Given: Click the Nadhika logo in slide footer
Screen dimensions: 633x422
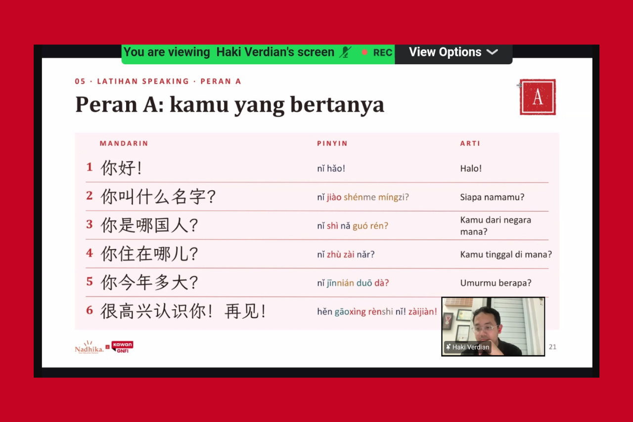Looking at the screenshot, I should tap(89, 347).
